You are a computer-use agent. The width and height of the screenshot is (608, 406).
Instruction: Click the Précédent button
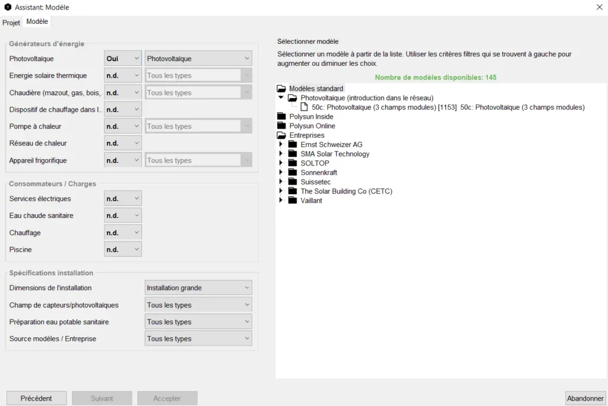coord(36,398)
